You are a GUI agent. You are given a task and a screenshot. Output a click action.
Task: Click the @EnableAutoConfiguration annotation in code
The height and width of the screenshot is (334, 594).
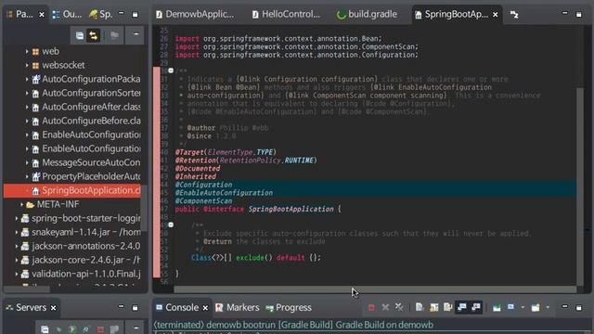224,193
